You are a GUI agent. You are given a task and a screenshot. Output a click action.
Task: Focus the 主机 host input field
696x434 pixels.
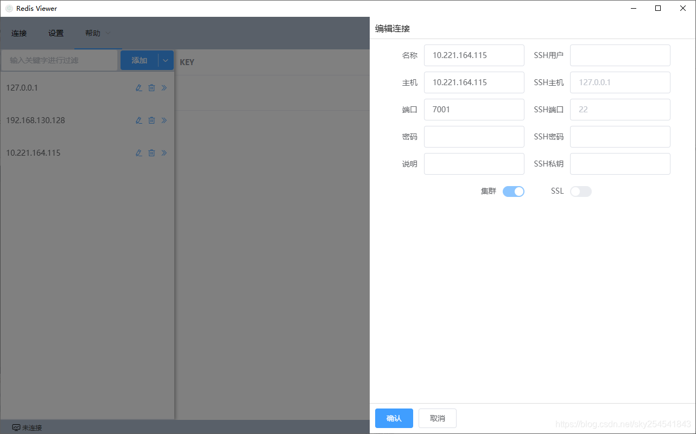tap(474, 82)
